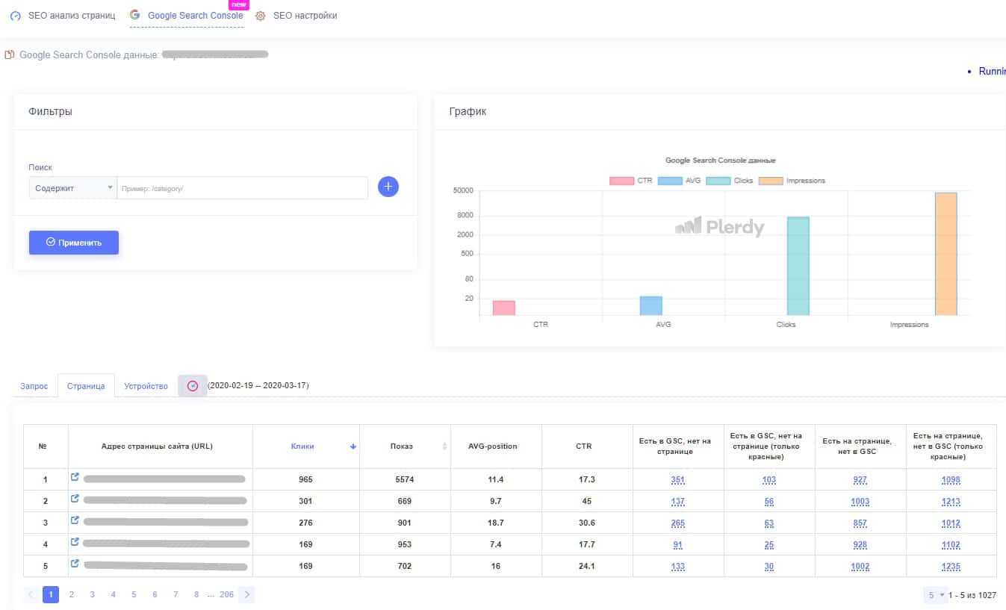The height and width of the screenshot is (610, 1006).
Task: Go to the next page arrow in pagination
Action: coord(247,595)
